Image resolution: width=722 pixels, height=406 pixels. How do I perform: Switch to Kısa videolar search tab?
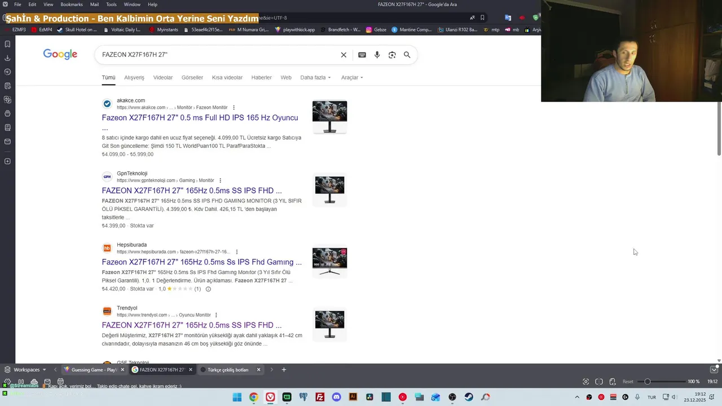[227, 77]
